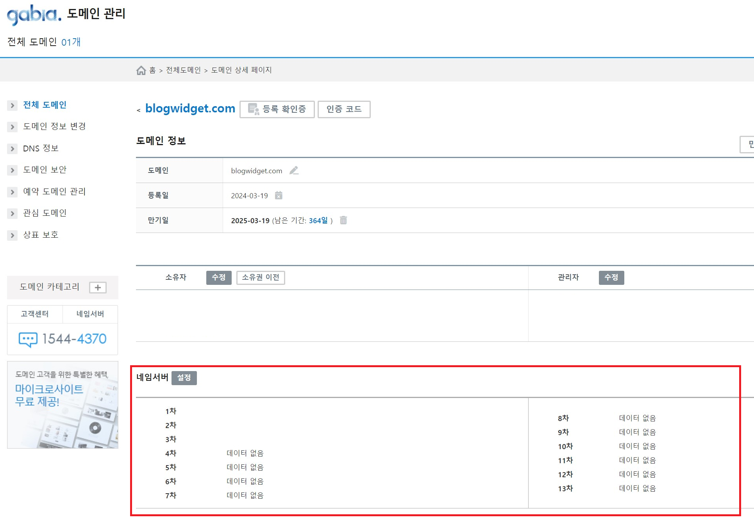754x526 pixels.
Task: Click the 소유권 이전 button
Action: tap(261, 277)
